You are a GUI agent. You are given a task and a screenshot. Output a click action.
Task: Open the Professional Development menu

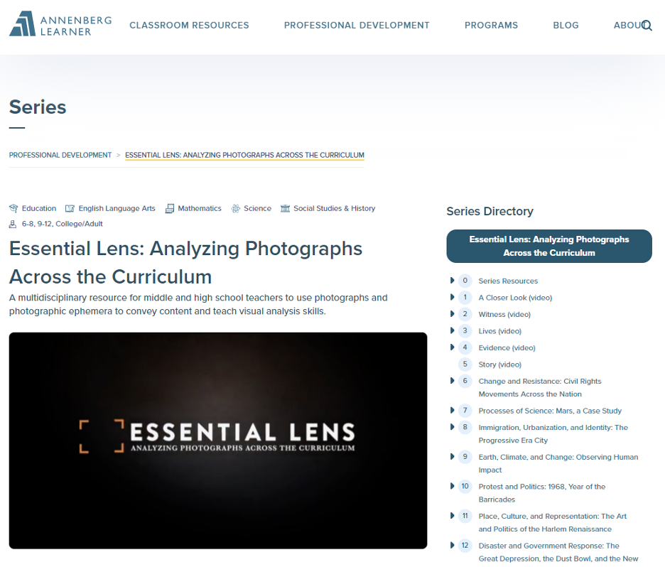click(357, 26)
